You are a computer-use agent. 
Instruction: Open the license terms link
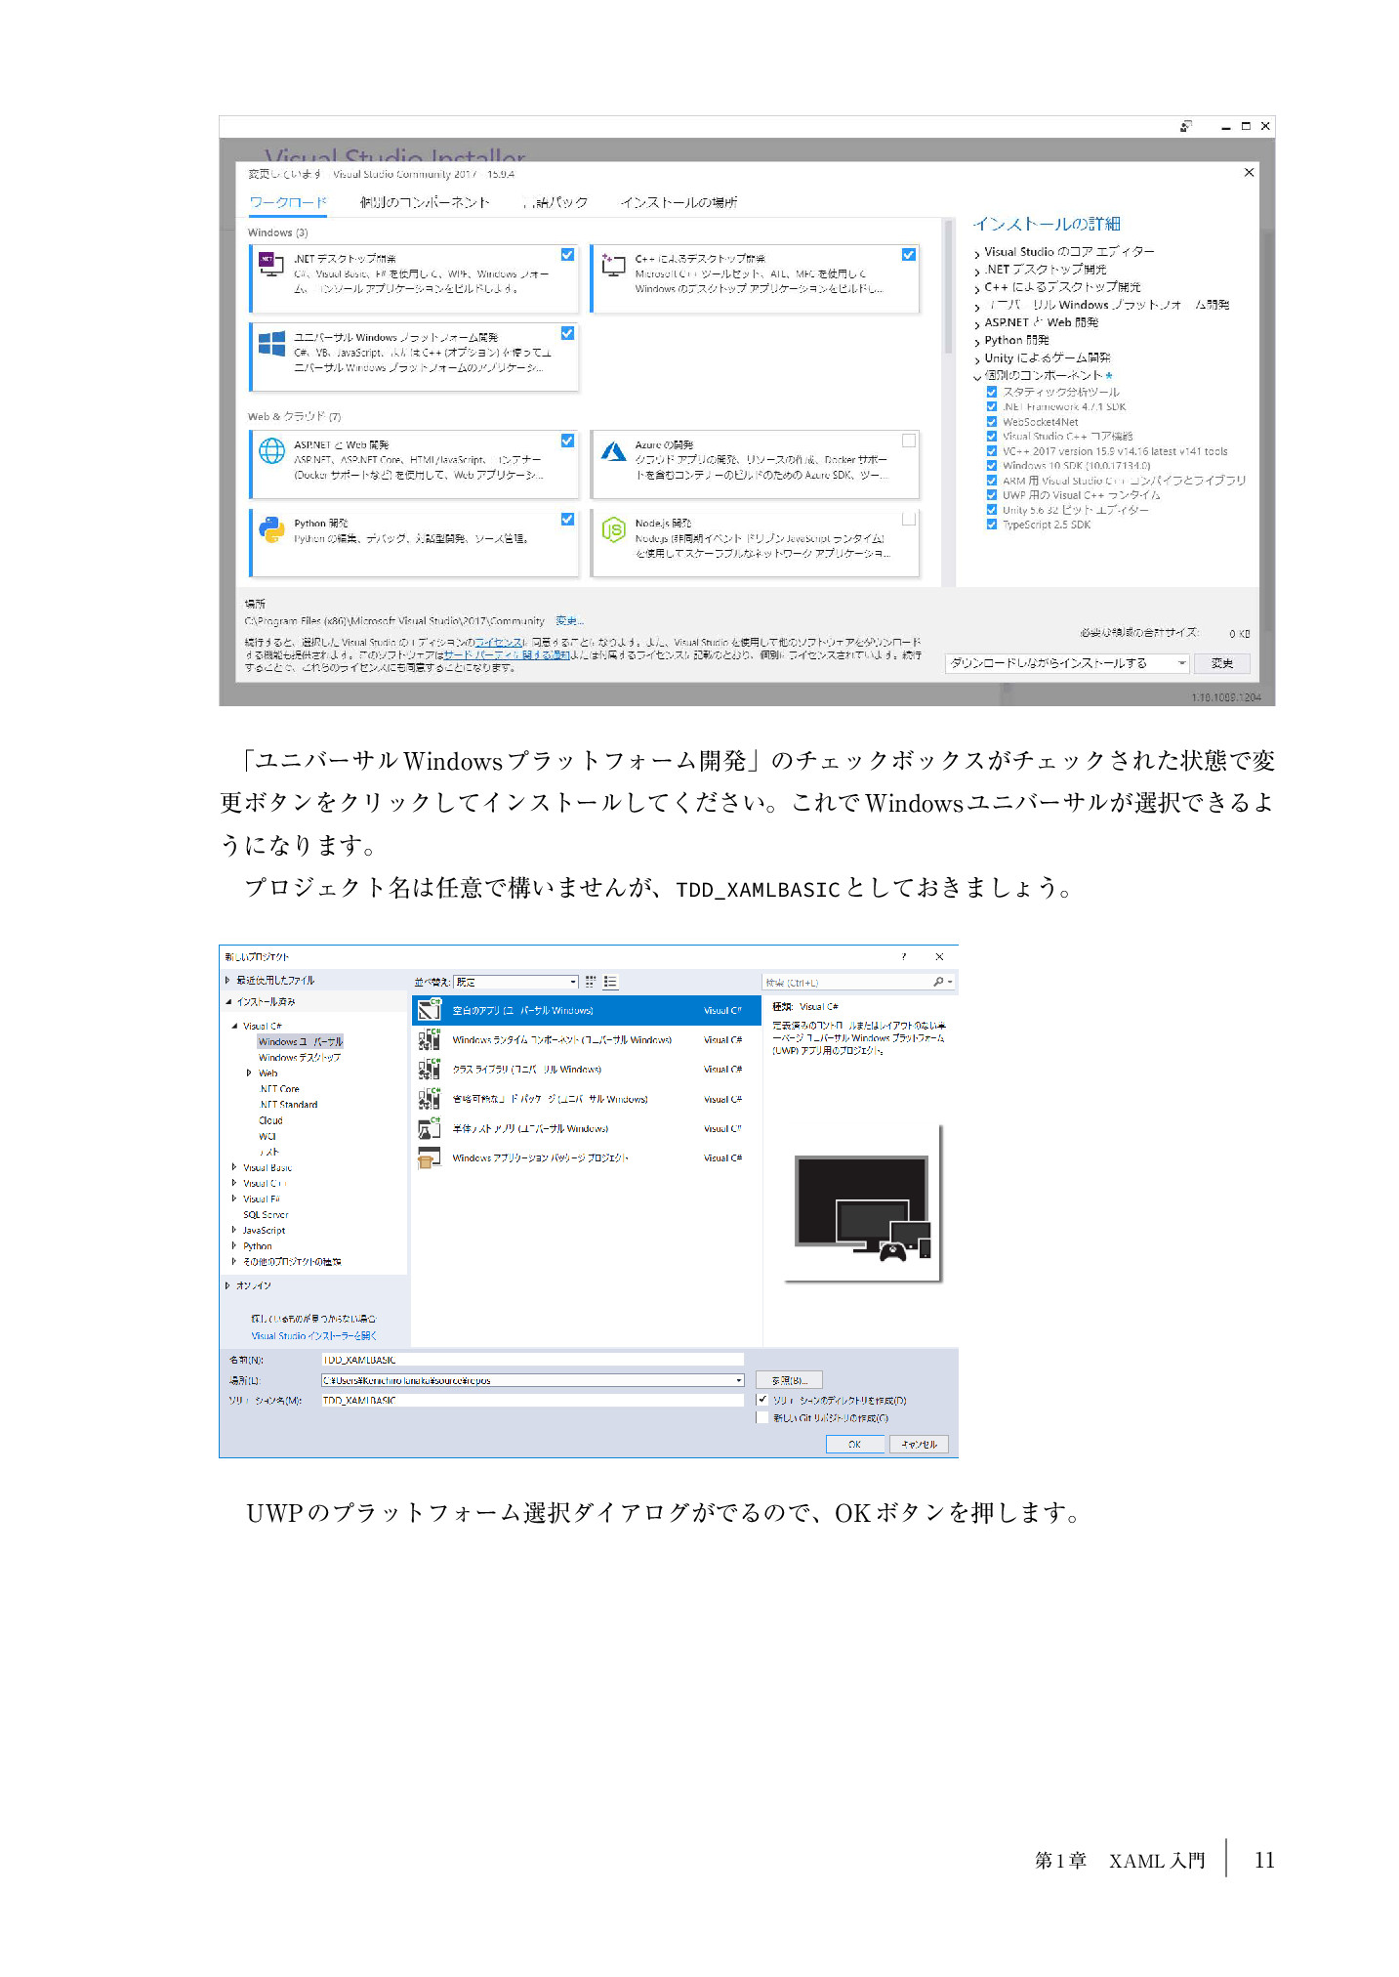pyautogui.click(x=499, y=642)
